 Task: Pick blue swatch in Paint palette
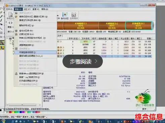[21, 112]
